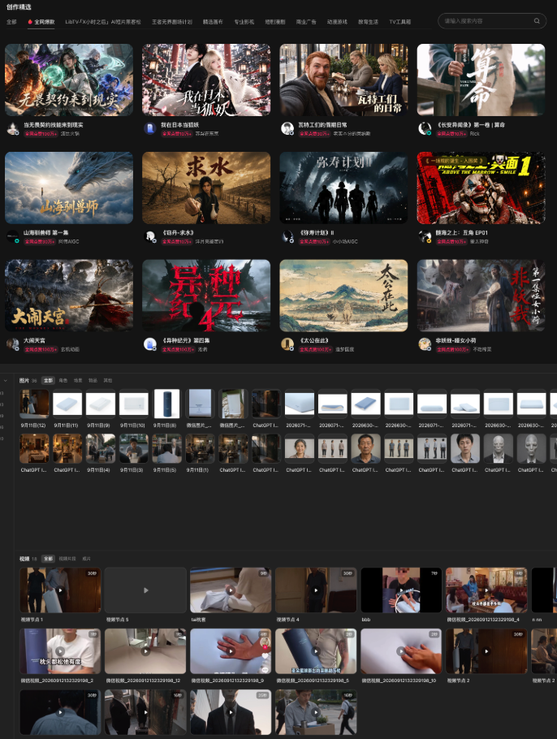Click the 《长安异闻录》第一卷 | 算命 title
Screen dimensions: 557x739
point(471,125)
